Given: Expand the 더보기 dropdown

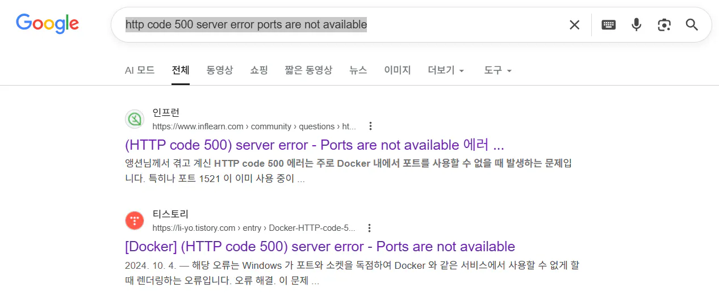Looking at the screenshot, I should 446,70.
